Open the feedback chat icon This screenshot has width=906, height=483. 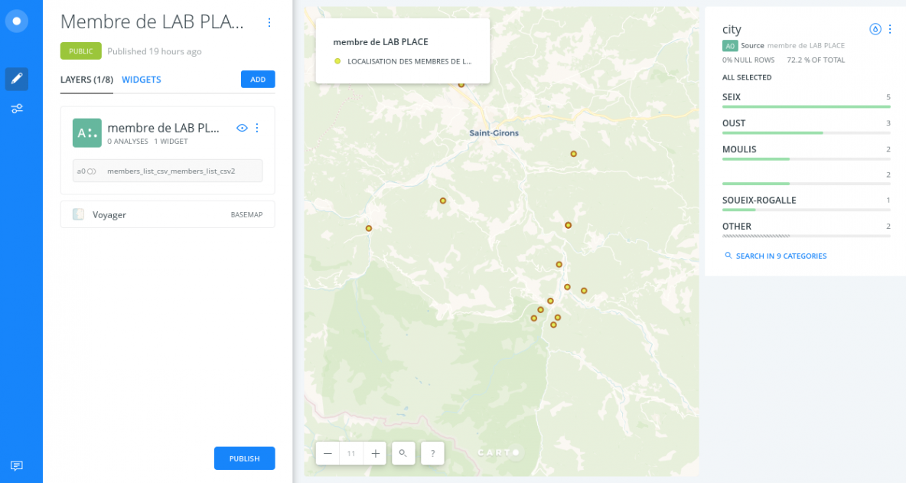(17, 465)
